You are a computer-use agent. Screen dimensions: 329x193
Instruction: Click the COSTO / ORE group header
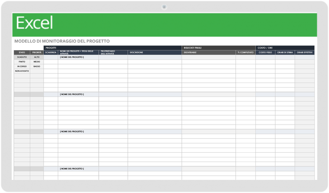(x=285, y=48)
